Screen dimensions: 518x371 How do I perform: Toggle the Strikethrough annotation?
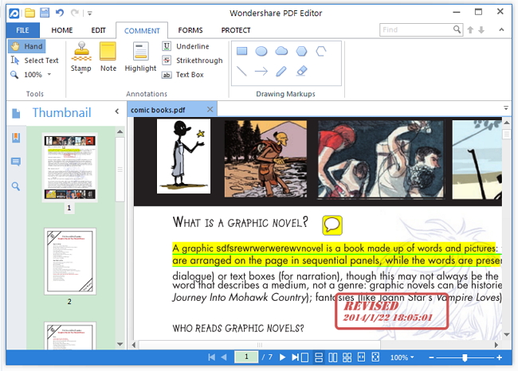pos(192,61)
